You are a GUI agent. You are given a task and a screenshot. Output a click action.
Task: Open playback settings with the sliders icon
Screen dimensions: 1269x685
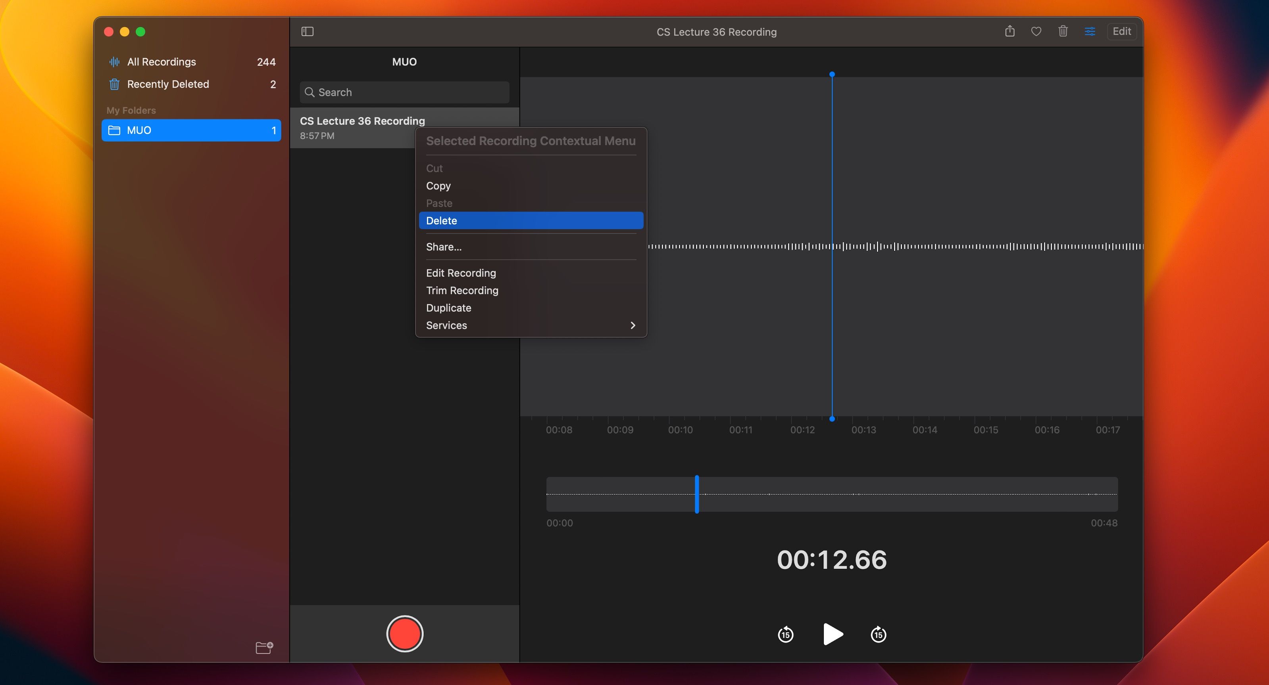pyautogui.click(x=1090, y=31)
